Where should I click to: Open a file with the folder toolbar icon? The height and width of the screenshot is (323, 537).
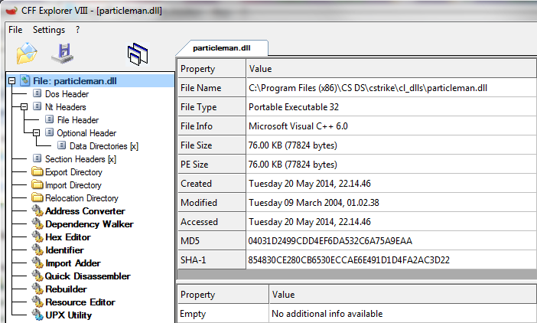click(x=27, y=54)
